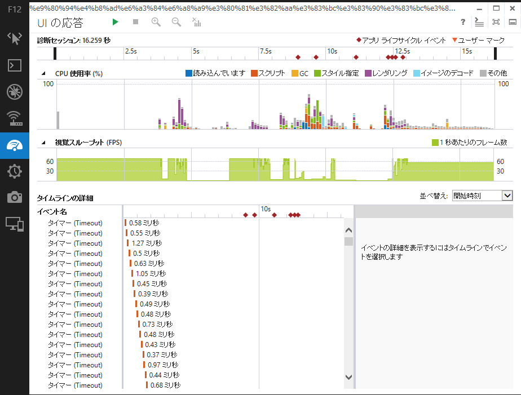This screenshot has width=521, height=395.
Task: Switch to the Console tool
Action: tap(15, 65)
